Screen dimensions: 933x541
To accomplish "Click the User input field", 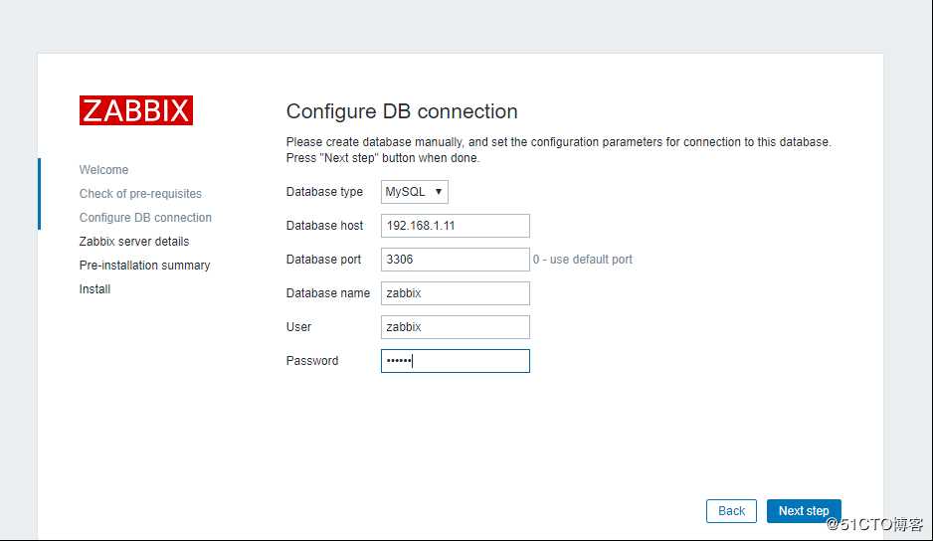I will 456,327.
